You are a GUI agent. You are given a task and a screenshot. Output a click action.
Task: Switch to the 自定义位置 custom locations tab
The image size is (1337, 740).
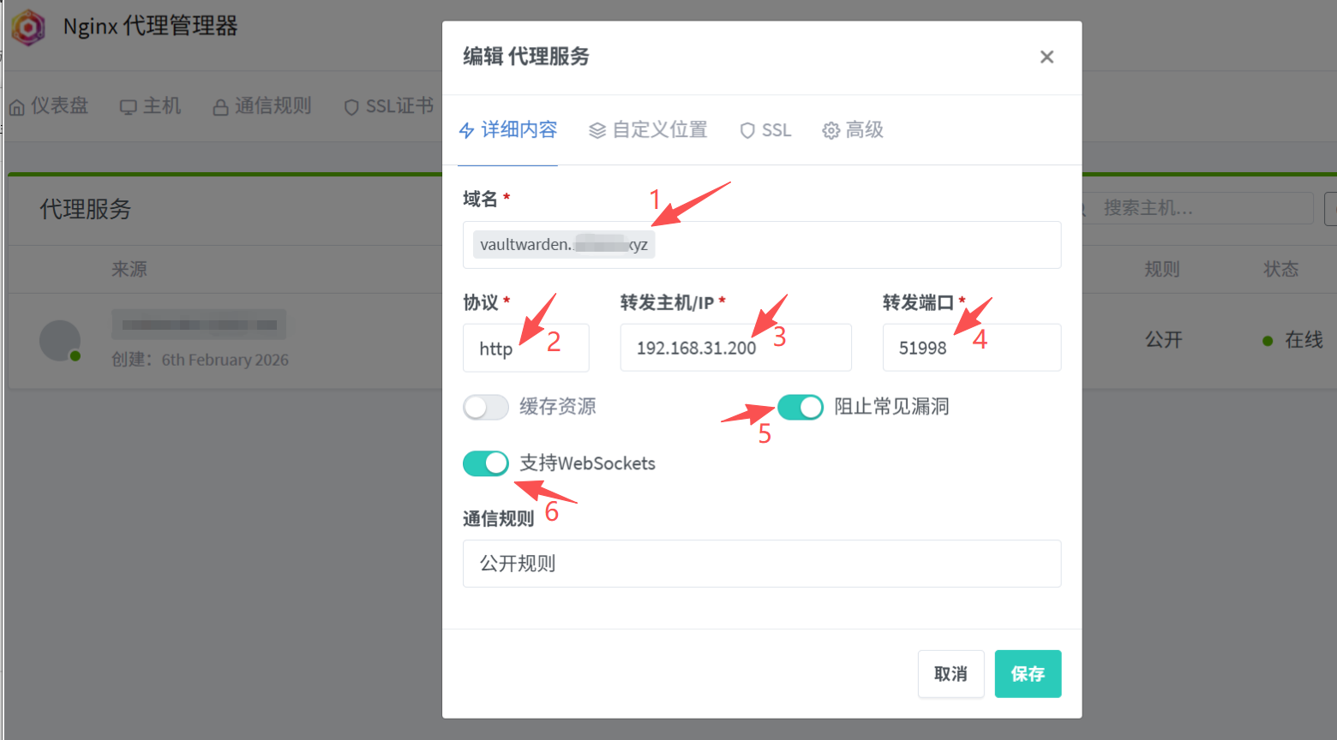coord(648,130)
